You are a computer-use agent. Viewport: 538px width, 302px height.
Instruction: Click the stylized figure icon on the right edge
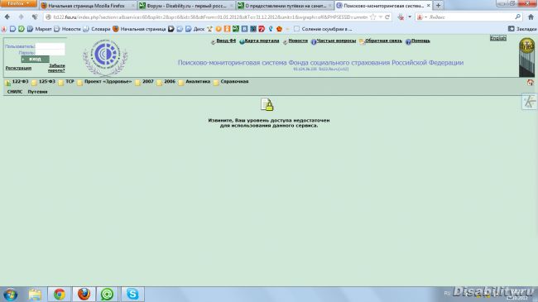click(x=529, y=102)
